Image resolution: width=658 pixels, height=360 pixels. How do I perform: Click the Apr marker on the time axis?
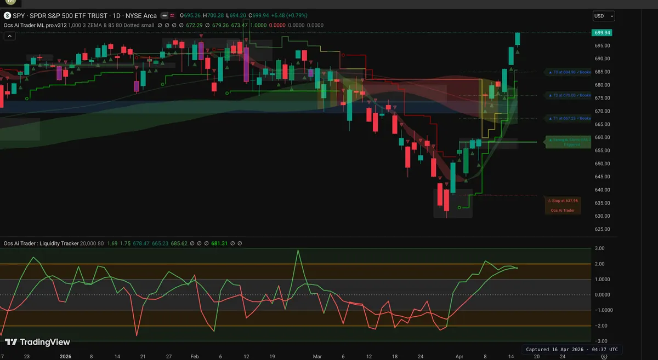(x=460, y=356)
